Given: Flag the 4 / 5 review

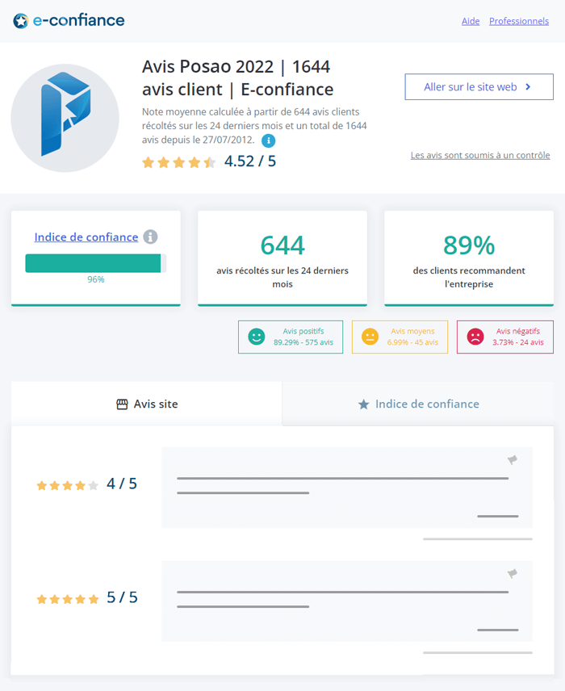Looking at the screenshot, I should (x=512, y=460).
